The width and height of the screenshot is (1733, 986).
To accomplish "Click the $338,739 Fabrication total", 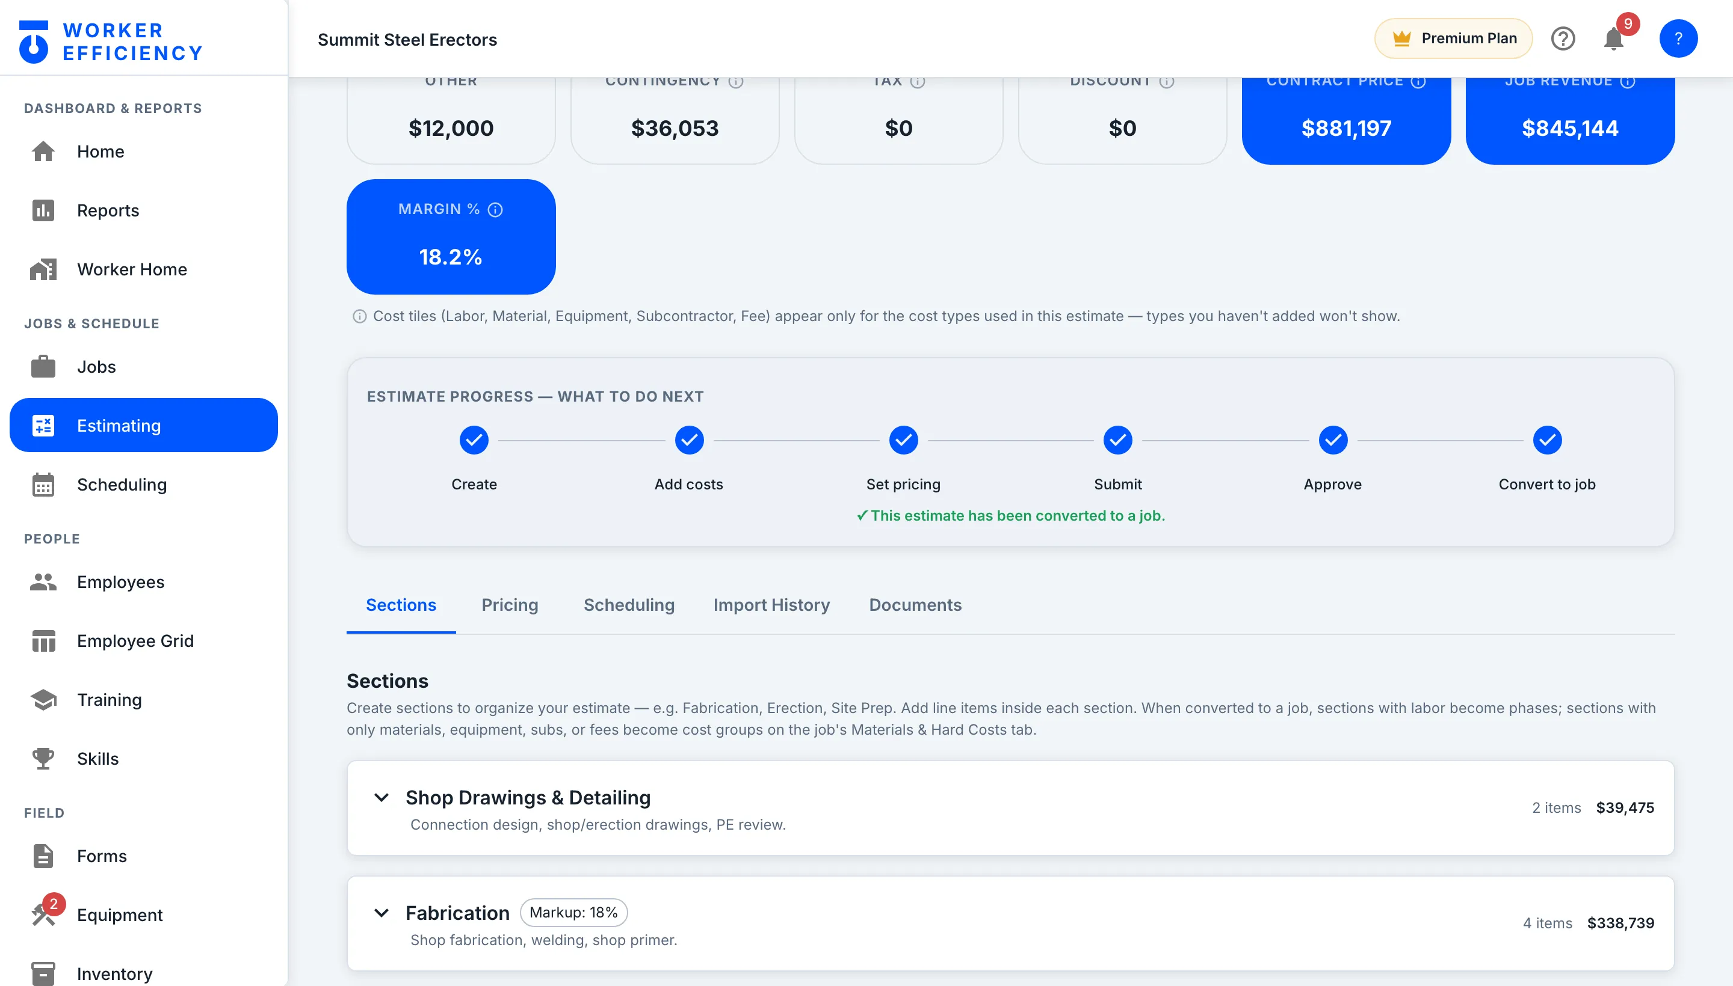I will (x=1620, y=923).
